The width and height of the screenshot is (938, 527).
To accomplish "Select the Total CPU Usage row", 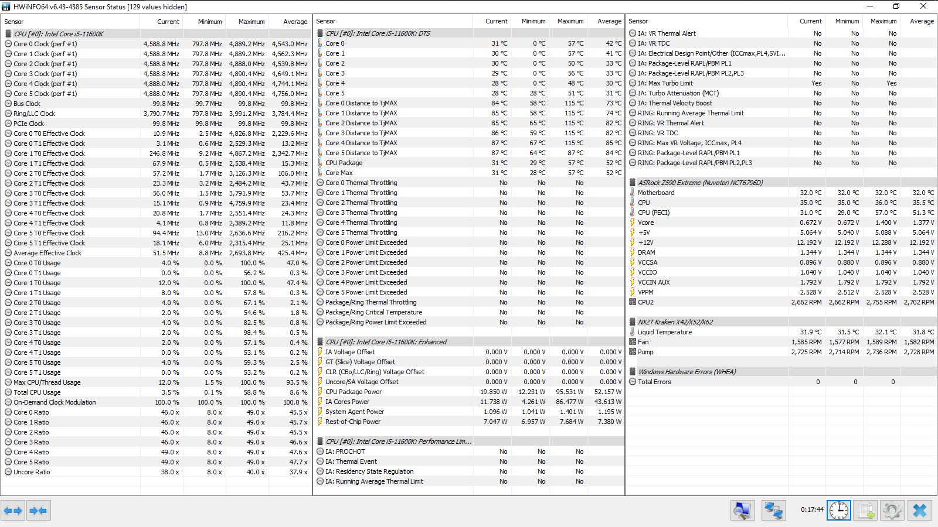I will click(156, 392).
